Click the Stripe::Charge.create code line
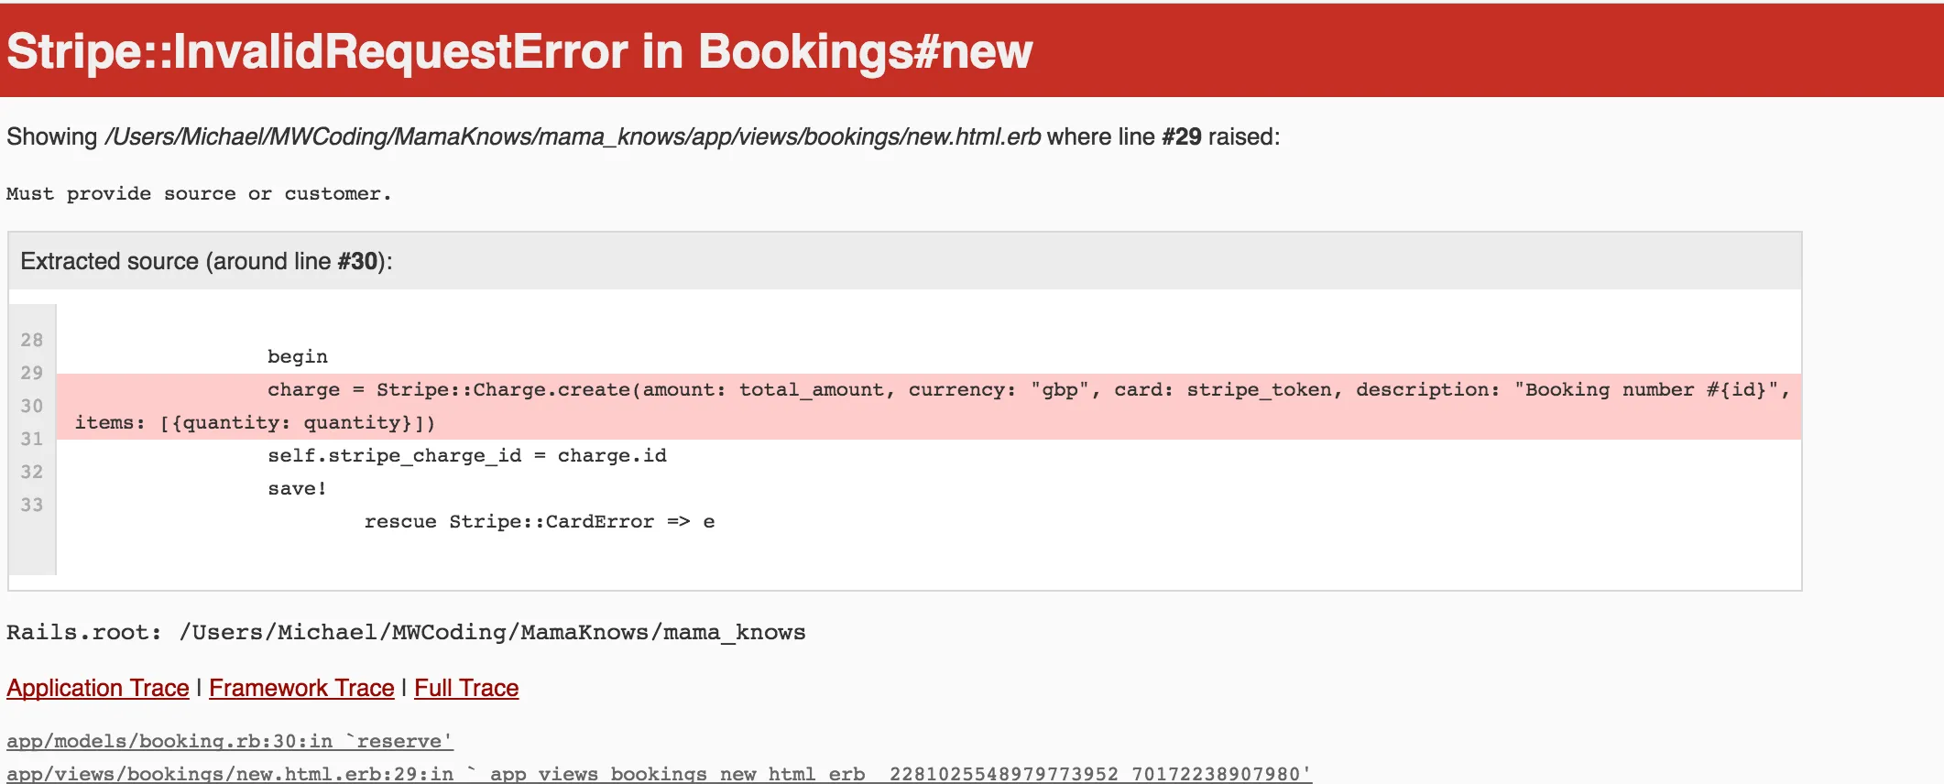Image resolution: width=1944 pixels, height=784 pixels. click(x=1029, y=390)
